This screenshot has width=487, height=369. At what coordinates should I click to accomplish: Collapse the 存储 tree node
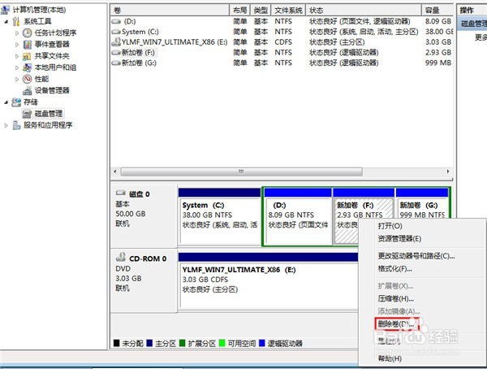pyautogui.click(x=6, y=102)
